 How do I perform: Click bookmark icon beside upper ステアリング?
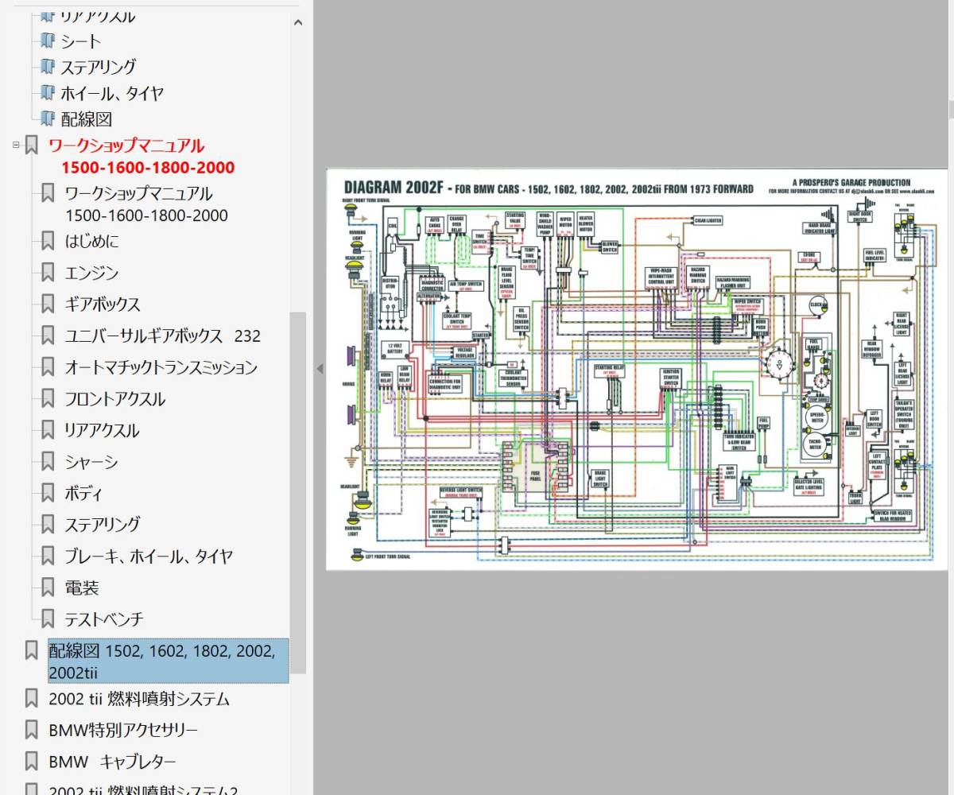point(47,67)
